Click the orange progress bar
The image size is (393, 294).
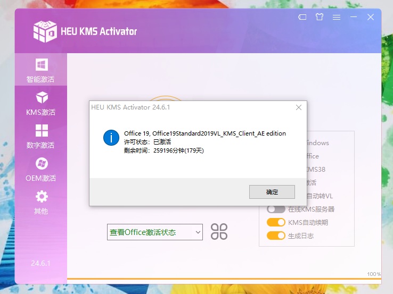224,279
